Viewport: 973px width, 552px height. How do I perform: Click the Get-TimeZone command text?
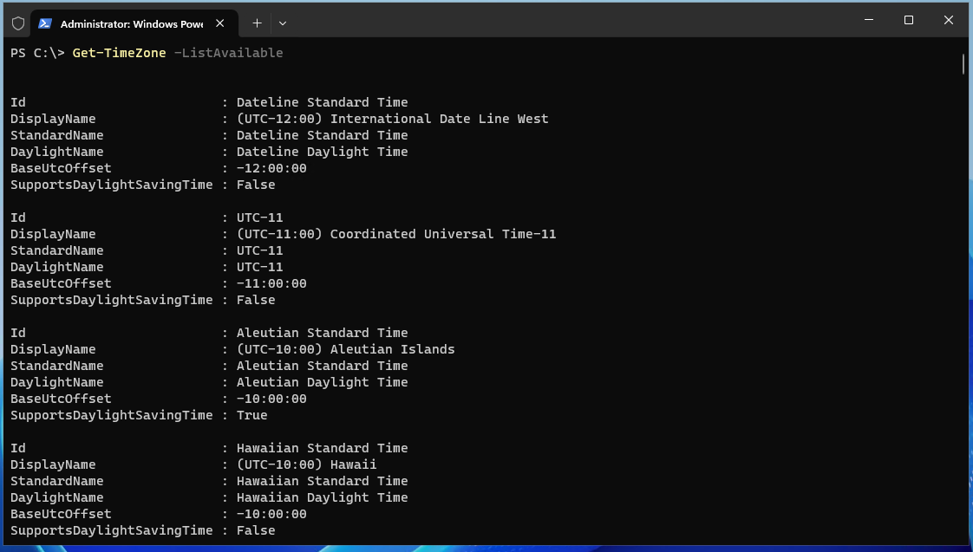(119, 53)
